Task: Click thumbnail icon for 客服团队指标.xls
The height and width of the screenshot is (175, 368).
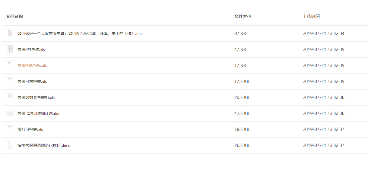Action: [x=10, y=63]
